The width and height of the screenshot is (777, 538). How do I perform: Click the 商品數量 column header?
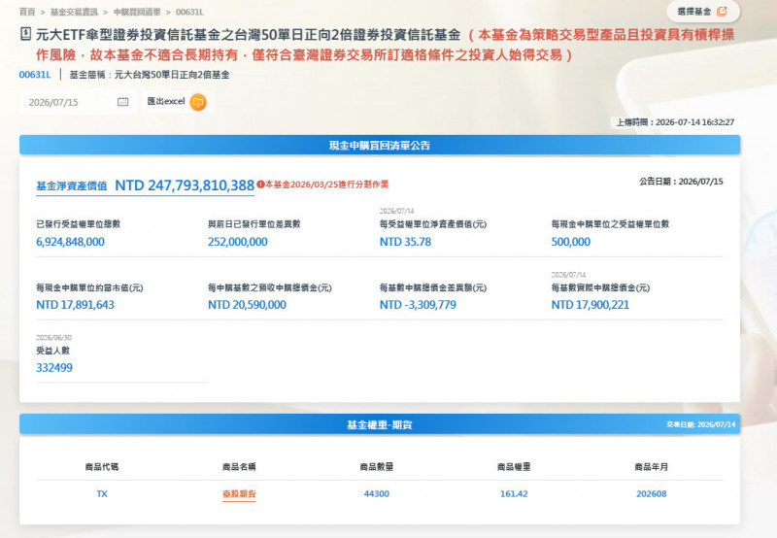point(377,467)
